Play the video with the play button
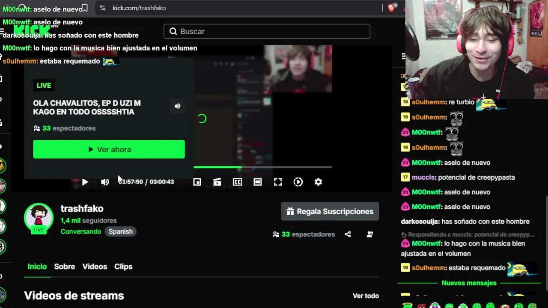Screen dimensions: 548x308 point(85,182)
